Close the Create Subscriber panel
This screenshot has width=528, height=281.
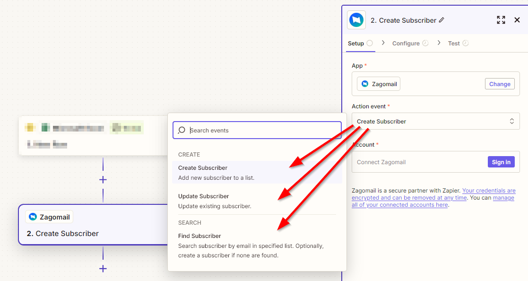click(517, 20)
